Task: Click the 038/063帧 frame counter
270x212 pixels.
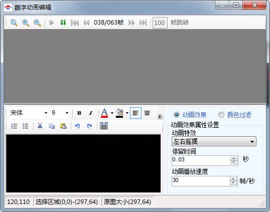Action: (x=109, y=23)
